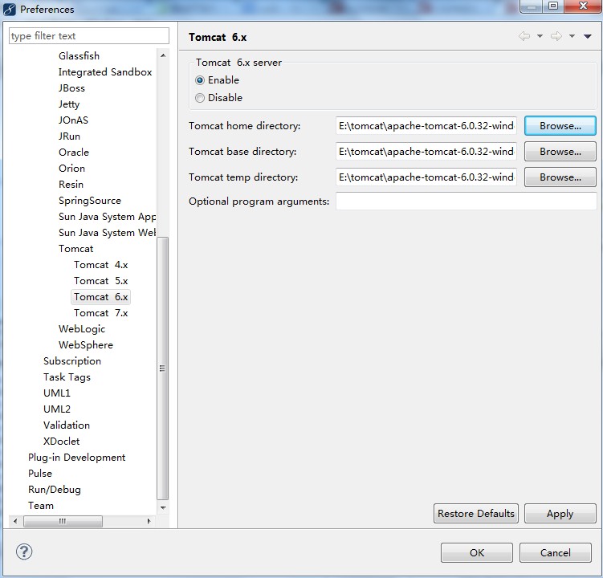Select Glassfish in the tree

(79, 55)
